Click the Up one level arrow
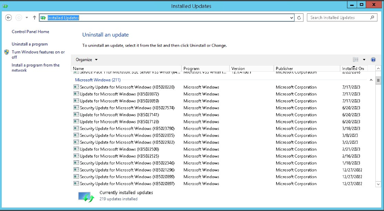The height and width of the screenshot is (211, 384). [35, 18]
